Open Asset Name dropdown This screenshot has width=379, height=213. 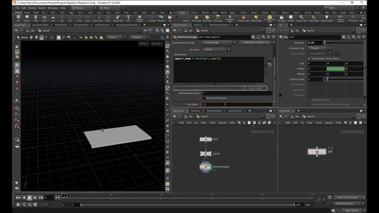(219, 43)
